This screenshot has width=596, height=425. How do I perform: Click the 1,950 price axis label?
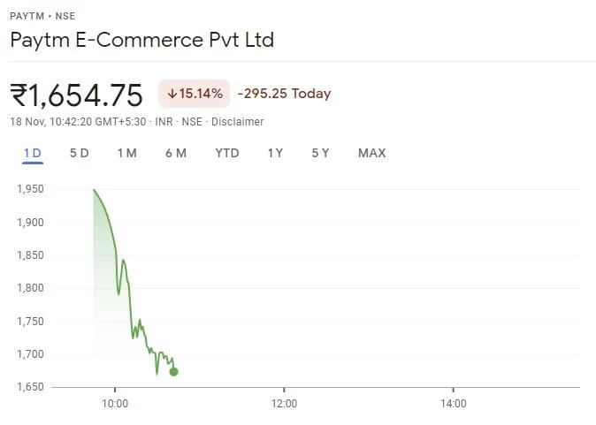31,189
